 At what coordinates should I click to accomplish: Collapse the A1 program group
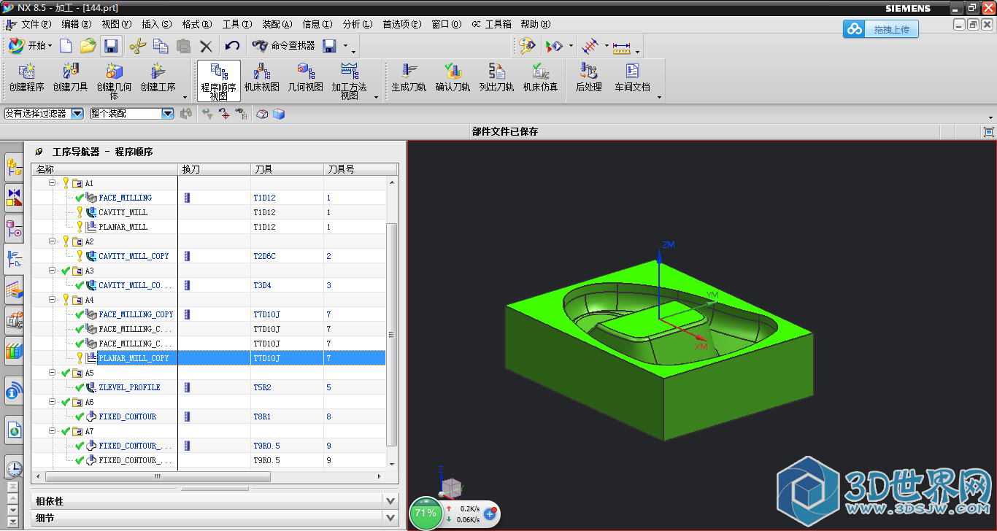[x=53, y=182]
